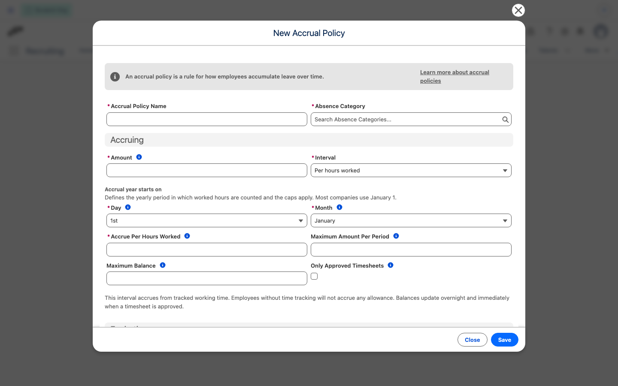This screenshot has height=386, width=618.
Task: Open the Month dropdown showing January
Action: pos(411,220)
